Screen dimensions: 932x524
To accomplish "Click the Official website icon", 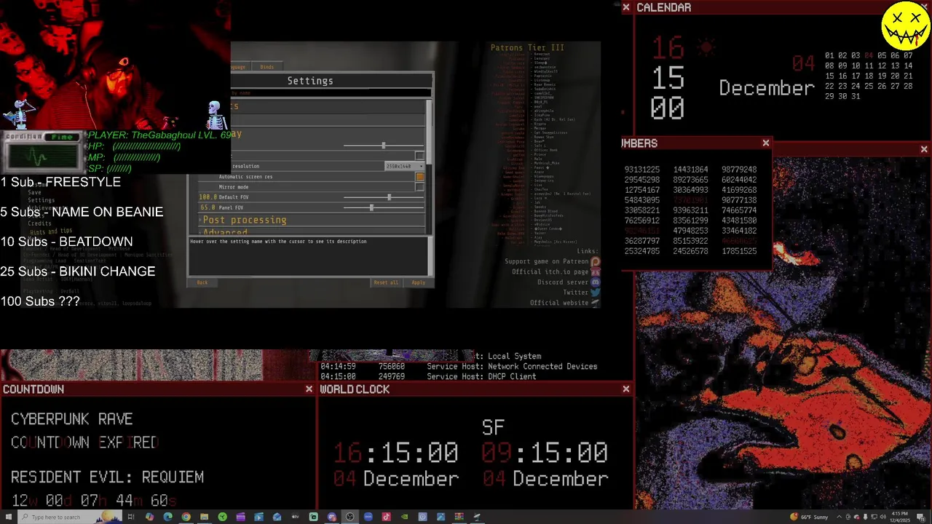I will tap(596, 302).
